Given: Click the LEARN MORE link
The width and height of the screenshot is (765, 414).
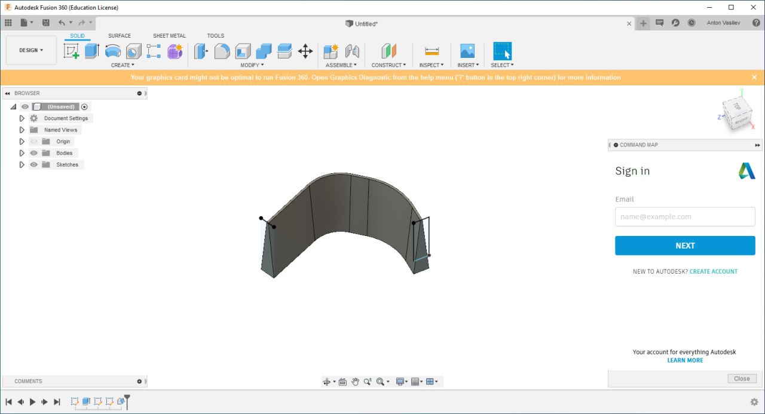Looking at the screenshot, I should (685, 360).
